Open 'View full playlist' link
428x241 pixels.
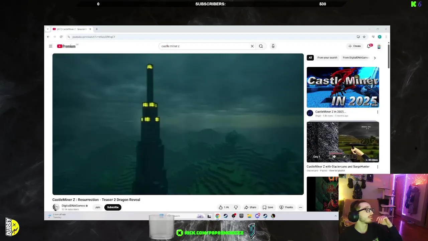337,171
